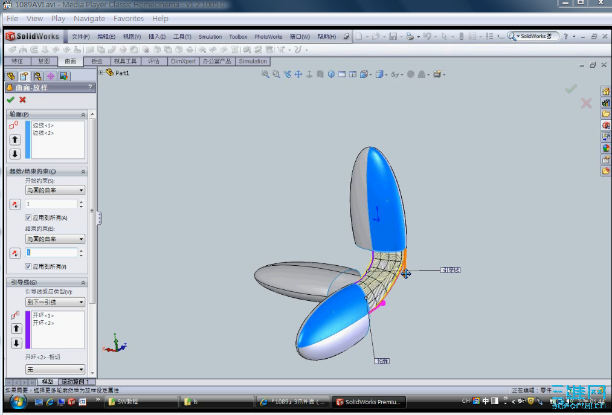
Task: Switch to the 运动算例 1 bottom tab
Action: [x=76, y=381]
